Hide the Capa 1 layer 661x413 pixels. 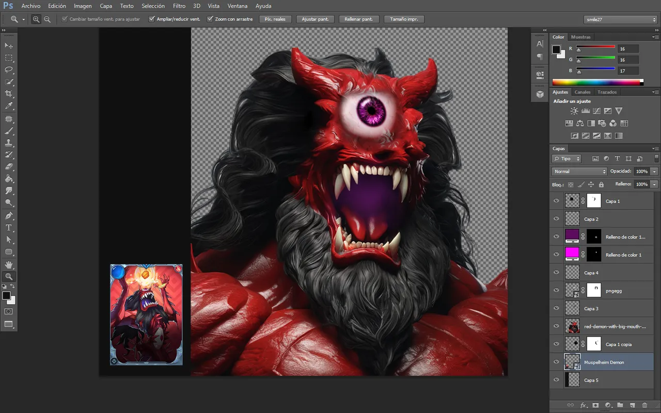click(556, 201)
